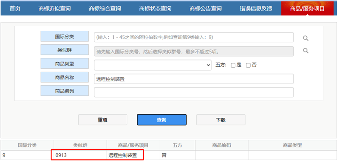Click the 类似群 label in the form
The image size is (338, 163).
[65, 50]
